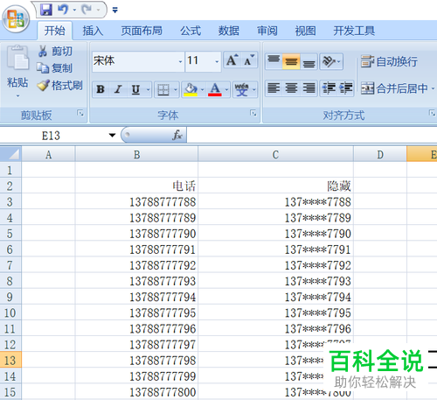
Task: Open the text orientation button
Action: [331, 61]
